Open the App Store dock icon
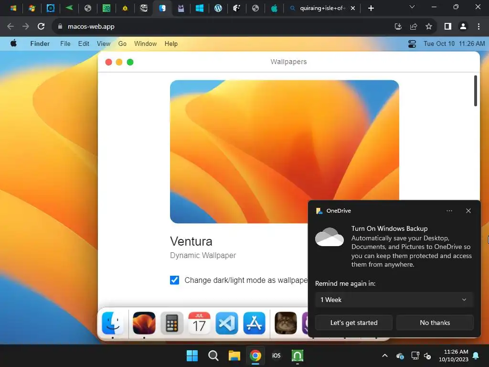Viewport: 489px width, 367px height. pos(254,323)
